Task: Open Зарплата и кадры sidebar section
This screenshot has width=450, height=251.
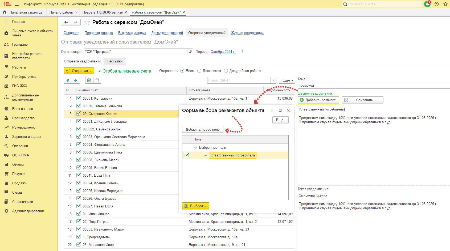Action: (29, 137)
